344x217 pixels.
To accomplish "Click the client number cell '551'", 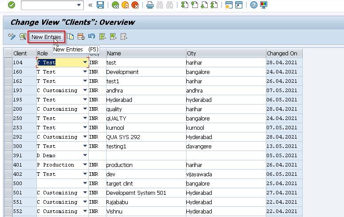I will (24, 202).
